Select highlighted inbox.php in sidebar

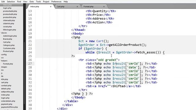[7, 5]
